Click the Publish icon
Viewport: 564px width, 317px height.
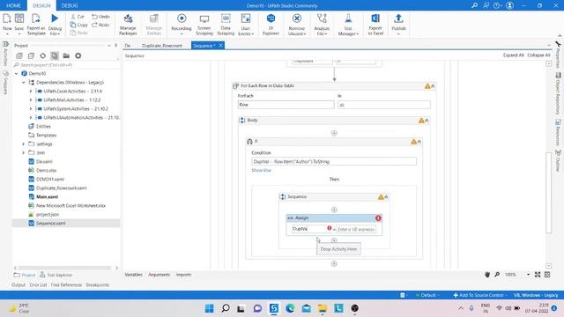coord(398,18)
